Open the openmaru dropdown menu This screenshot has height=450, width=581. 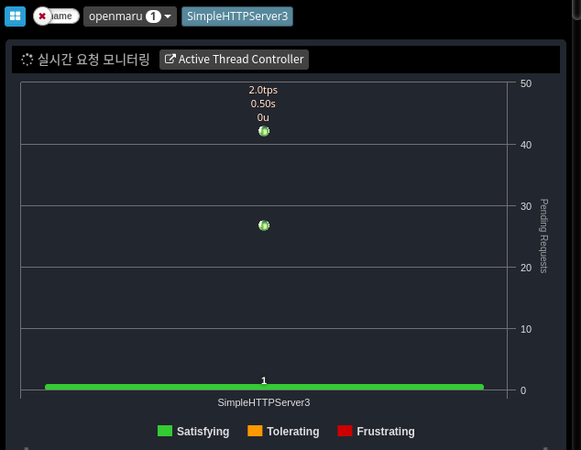pos(129,16)
